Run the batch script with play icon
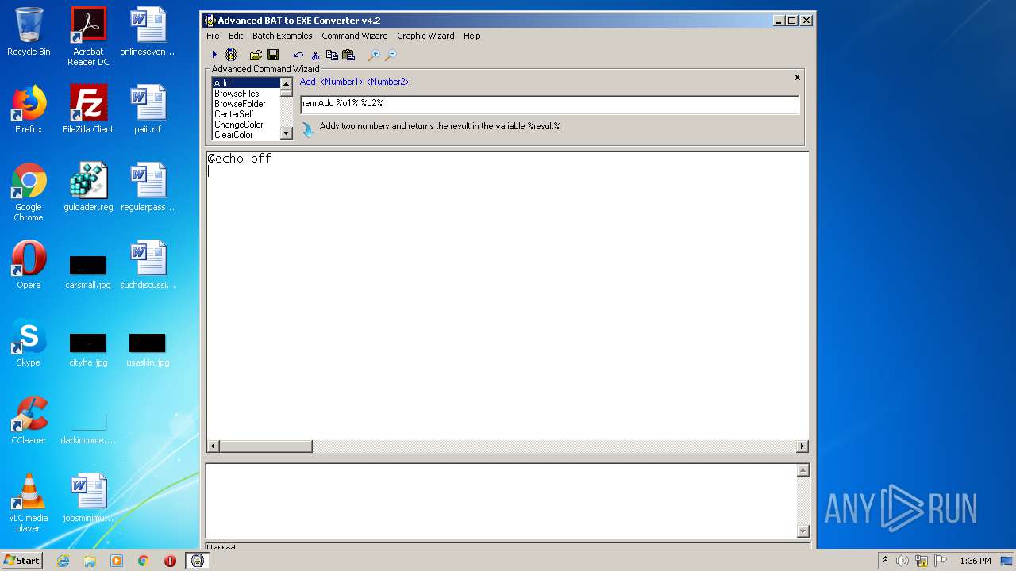 click(x=214, y=55)
